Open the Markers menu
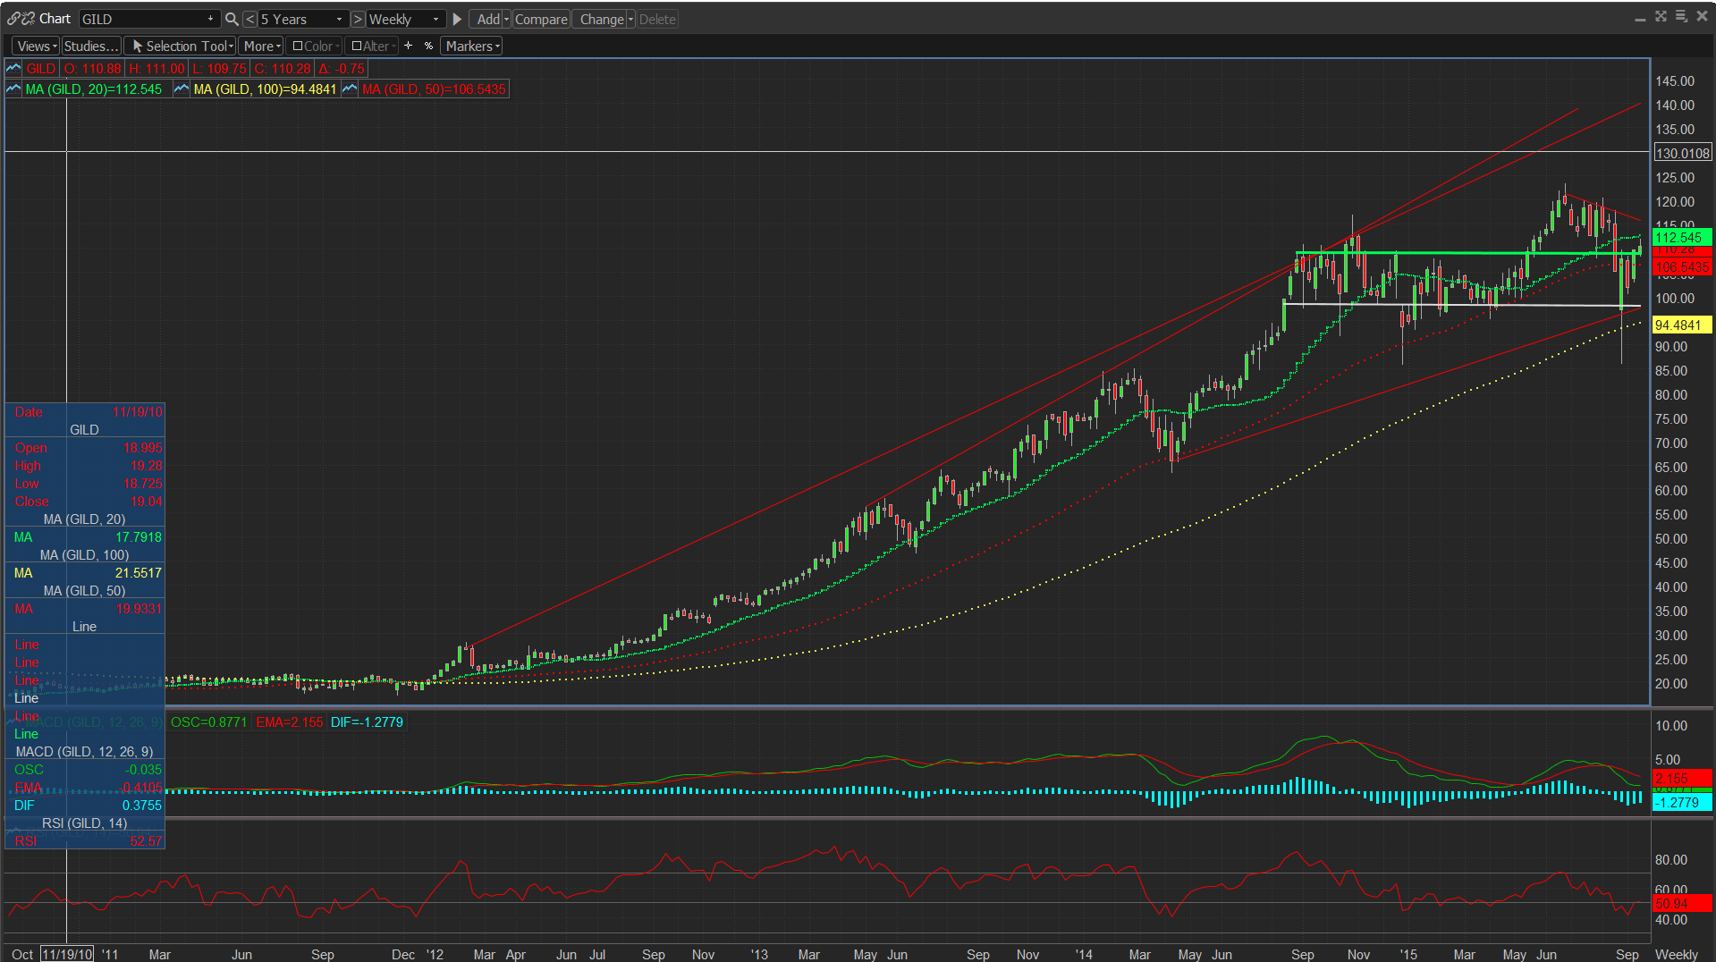1716x962 pixels. click(x=471, y=46)
